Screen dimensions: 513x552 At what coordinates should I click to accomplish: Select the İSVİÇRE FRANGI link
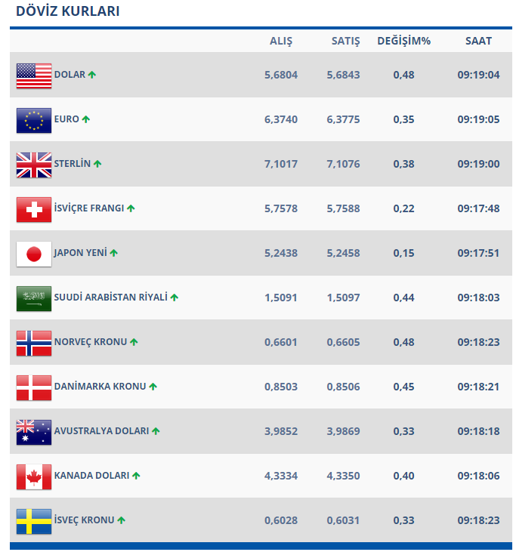pos(89,208)
